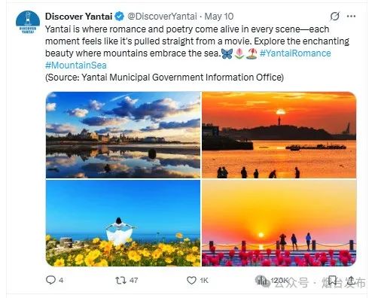Click the @DiscoverYantai handle
This screenshot has height=298, width=378.
[162, 17]
